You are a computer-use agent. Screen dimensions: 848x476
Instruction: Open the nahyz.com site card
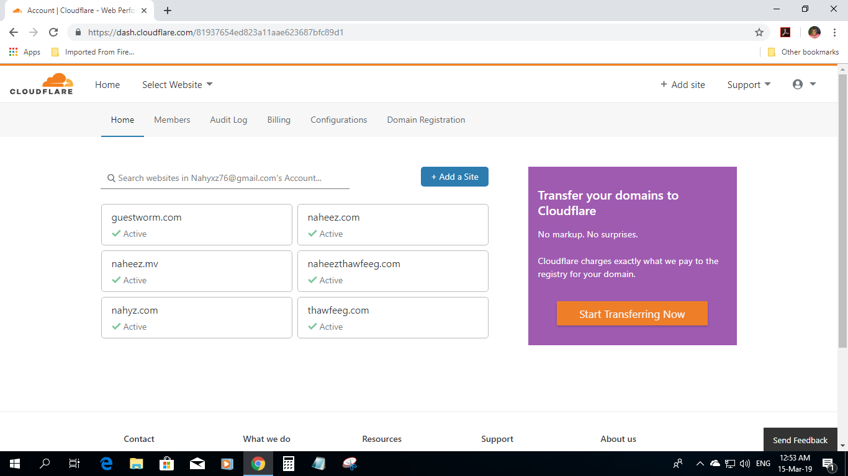(197, 318)
